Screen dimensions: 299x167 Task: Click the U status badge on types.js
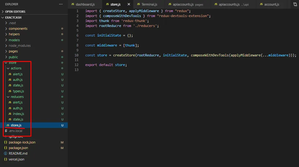pos(62,91)
